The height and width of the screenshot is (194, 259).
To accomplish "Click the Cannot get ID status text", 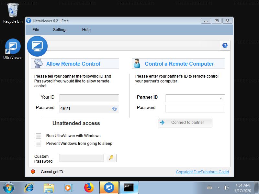I will coord(52,172).
